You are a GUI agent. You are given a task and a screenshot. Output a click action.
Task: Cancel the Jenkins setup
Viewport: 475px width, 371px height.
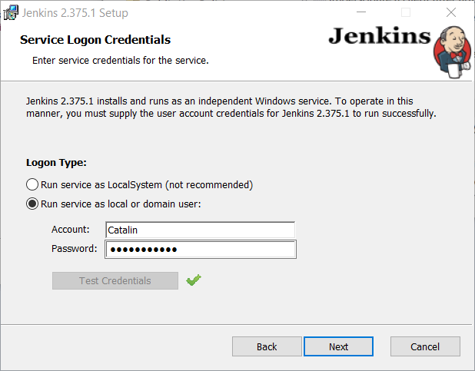coord(425,346)
